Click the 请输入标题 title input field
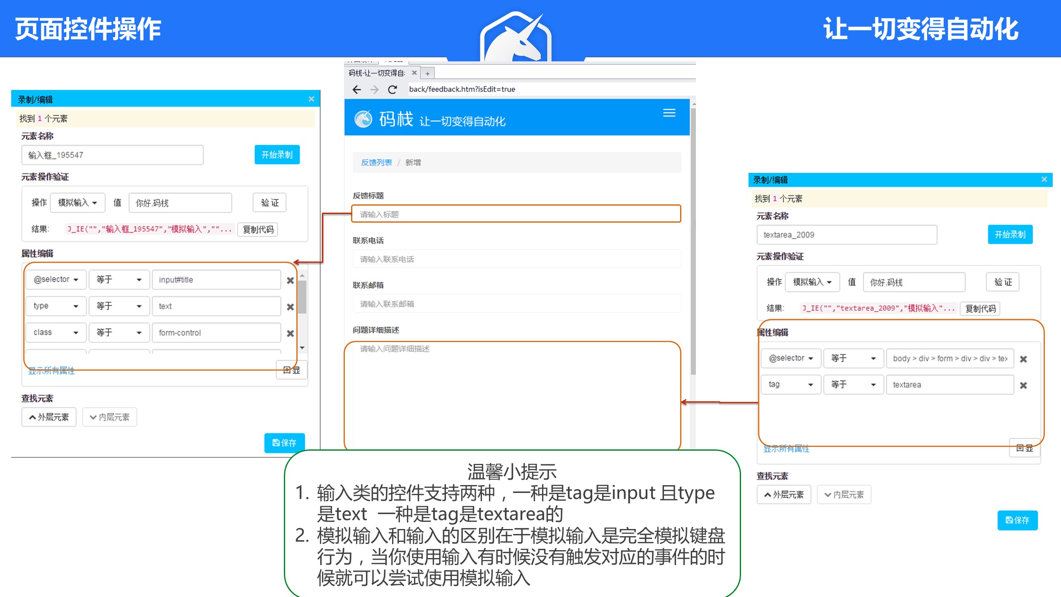The height and width of the screenshot is (597, 1061). pyautogui.click(x=516, y=214)
